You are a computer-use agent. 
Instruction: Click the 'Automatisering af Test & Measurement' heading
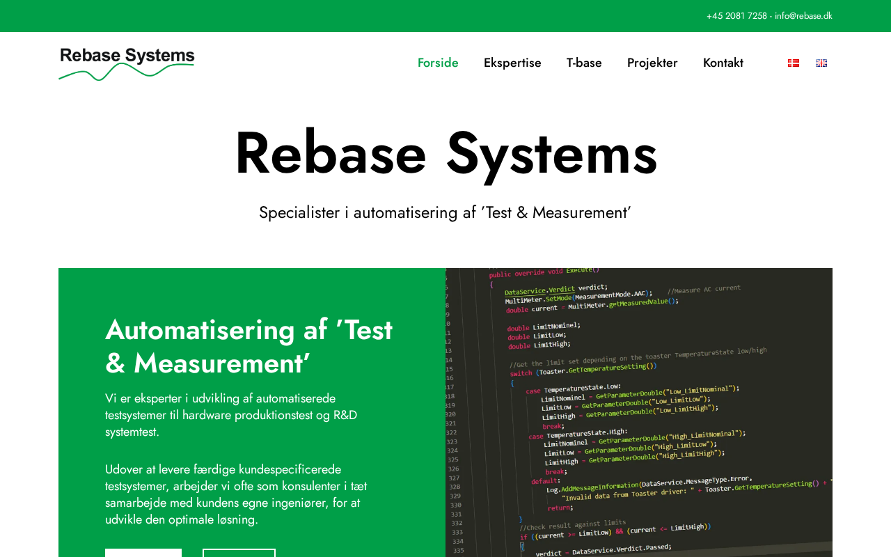249,346
